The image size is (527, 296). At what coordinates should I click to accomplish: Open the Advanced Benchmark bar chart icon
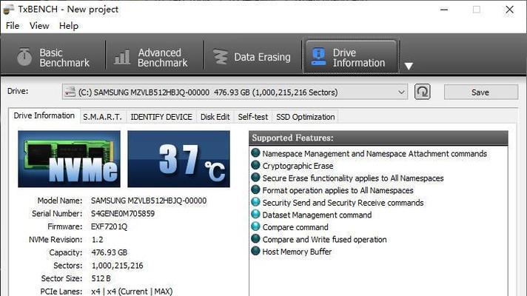pyautogui.click(x=121, y=57)
